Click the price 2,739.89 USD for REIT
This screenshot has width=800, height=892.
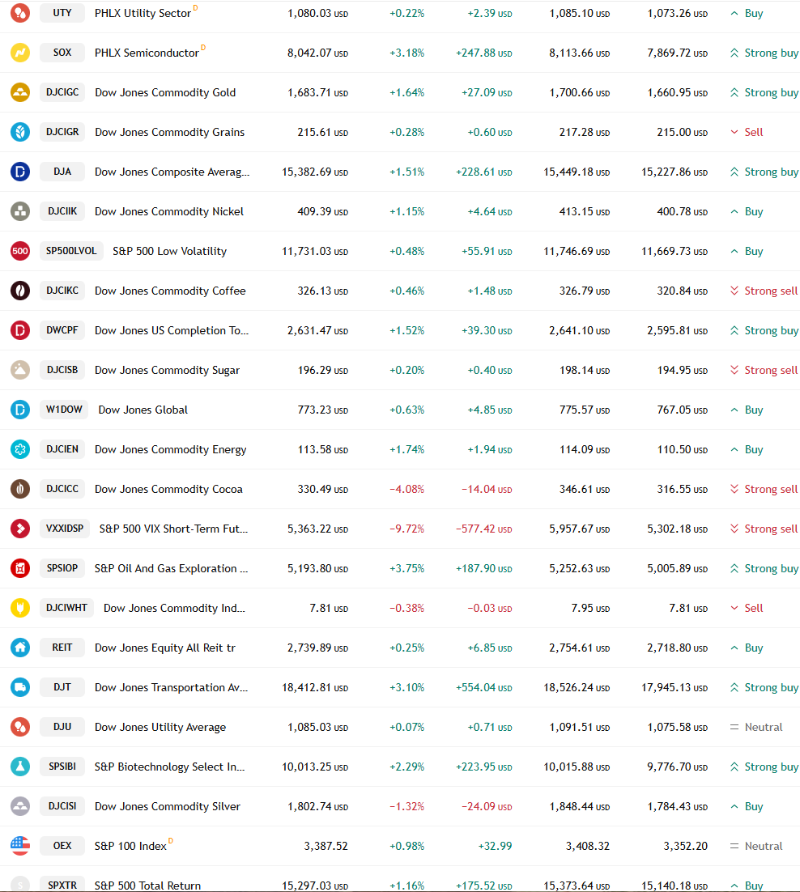[x=317, y=648]
